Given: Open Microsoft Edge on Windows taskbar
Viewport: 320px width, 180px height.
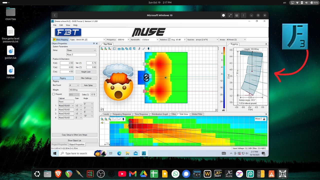Looking at the screenshot, I should coord(119,153).
